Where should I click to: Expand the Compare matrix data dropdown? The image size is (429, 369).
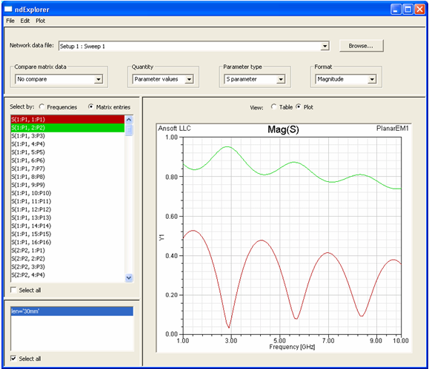(x=99, y=79)
